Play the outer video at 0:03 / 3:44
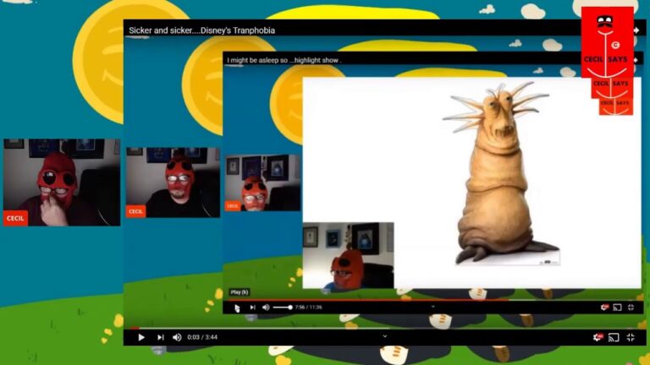The height and width of the screenshot is (365, 650). (141, 337)
